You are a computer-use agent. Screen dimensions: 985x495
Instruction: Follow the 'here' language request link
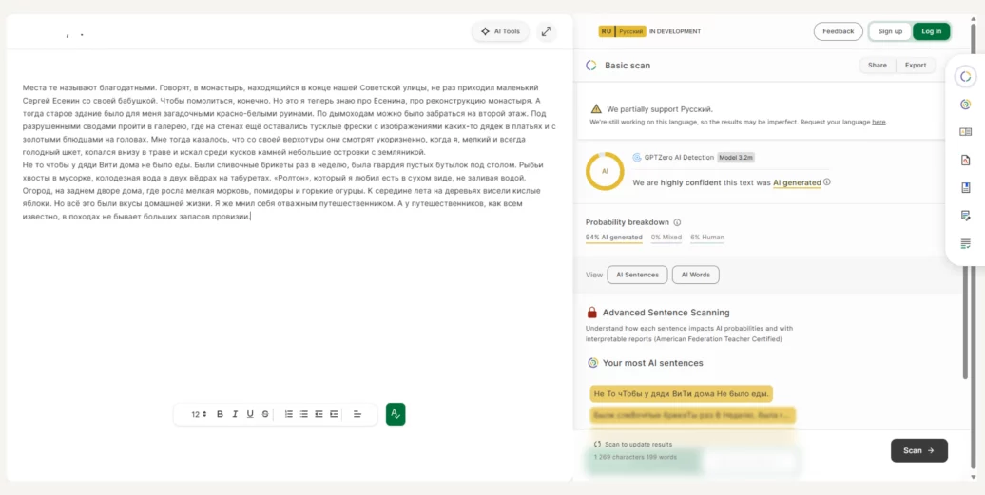click(x=879, y=122)
